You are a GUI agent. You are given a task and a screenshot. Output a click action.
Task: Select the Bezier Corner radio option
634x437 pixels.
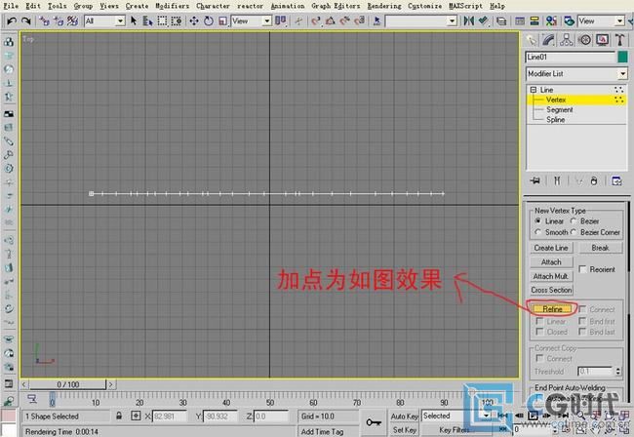(574, 232)
